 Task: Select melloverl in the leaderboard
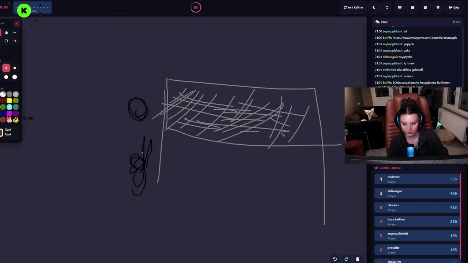pyautogui.click(x=417, y=179)
